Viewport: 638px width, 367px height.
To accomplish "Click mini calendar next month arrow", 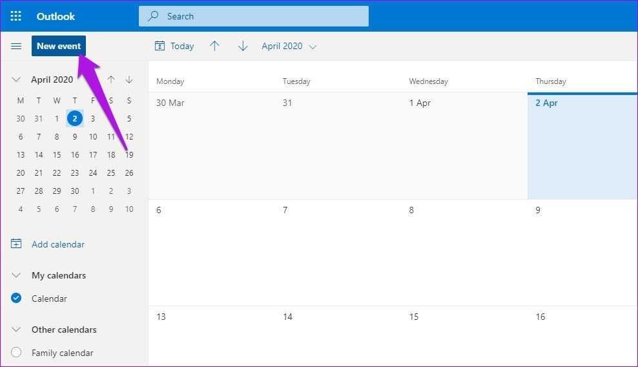I will tap(129, 79).
